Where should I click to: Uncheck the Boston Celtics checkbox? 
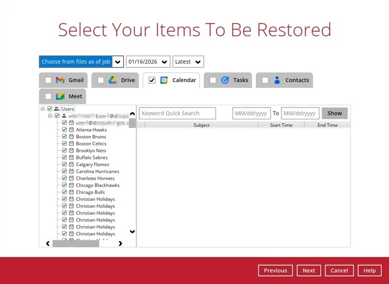tap(64, 144)
